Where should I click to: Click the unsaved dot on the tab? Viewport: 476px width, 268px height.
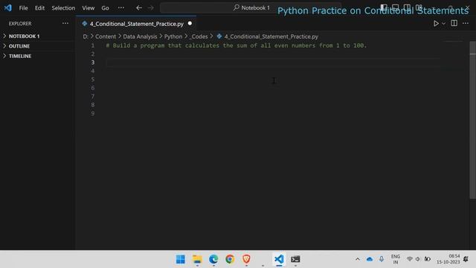coord(190,23)
